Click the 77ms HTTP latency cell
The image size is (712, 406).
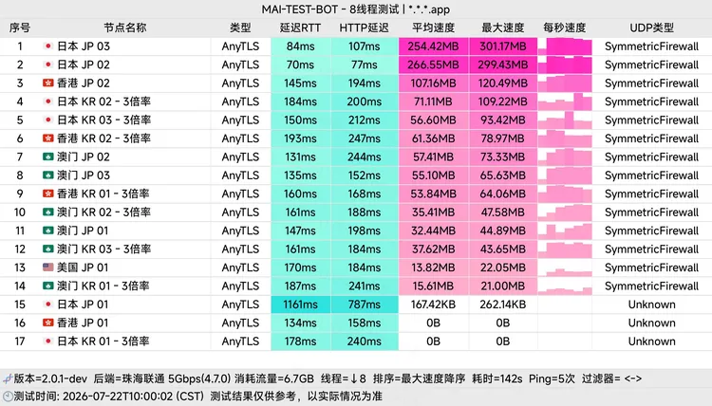[x=365, y=65]
